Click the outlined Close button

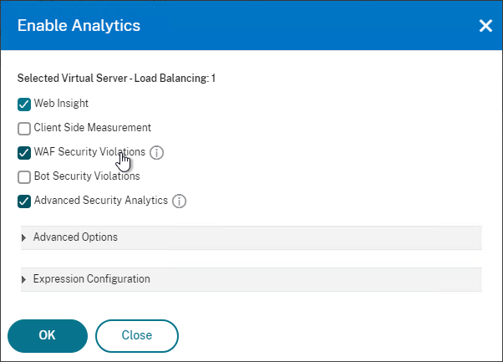pyautogui.click(x=137, y=336)
